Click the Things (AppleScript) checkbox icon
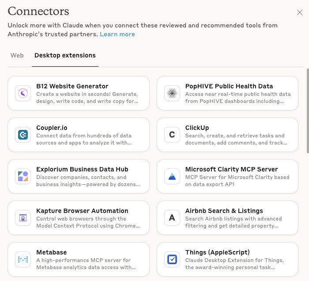Viewport: 309px width, 281px height. click(171, 259)
